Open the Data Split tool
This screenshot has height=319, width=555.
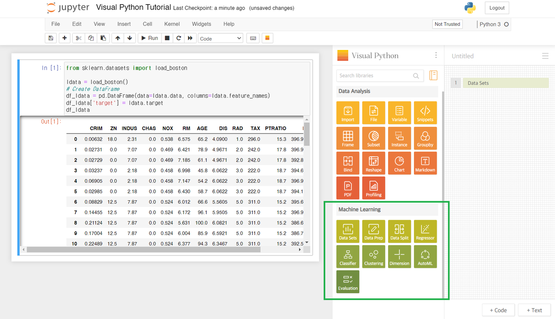pyautogui.click(x=400, y=231)
